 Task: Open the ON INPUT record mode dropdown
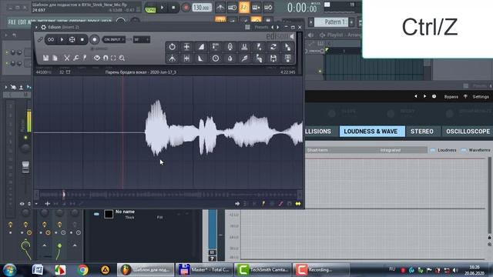114,39
